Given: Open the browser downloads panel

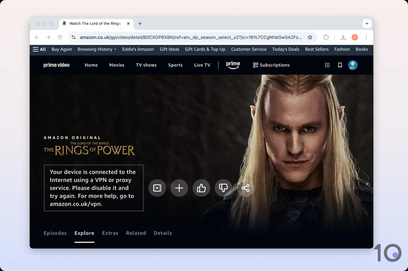Looking at the screenshot, I should pos(343,37).
